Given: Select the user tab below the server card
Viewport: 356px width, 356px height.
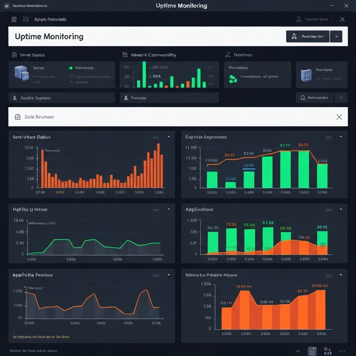Looking at the screenshot, I should pyautogui.click(x=62, y=98).
